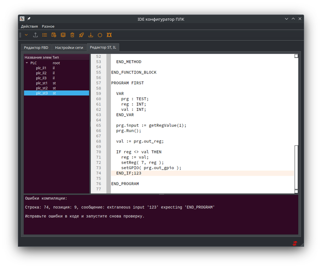Image resolution: width=322 pixels, height=268 pixels.
Task: Click the val := prg.out_reg; line
Action: tap(140, 142)
